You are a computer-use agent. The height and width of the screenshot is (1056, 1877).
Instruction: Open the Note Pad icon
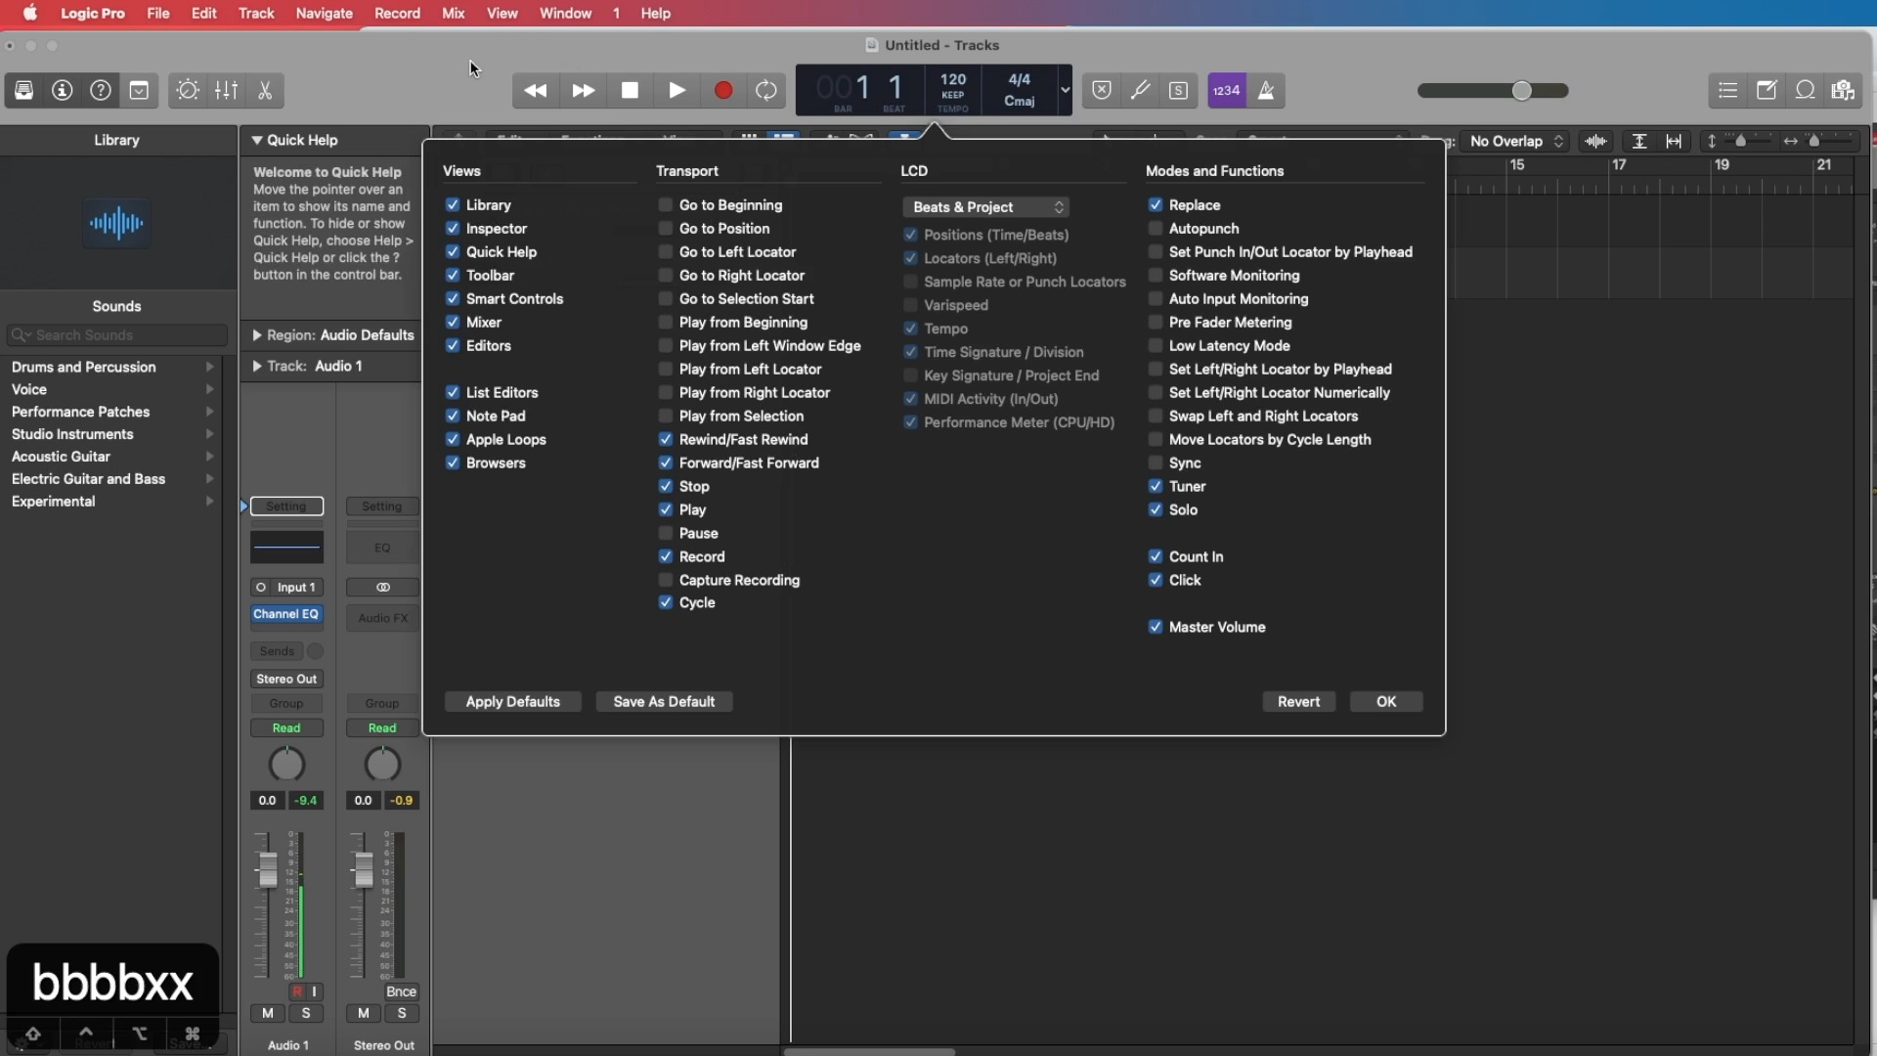pyautogui.click(x=1767, y=91)
